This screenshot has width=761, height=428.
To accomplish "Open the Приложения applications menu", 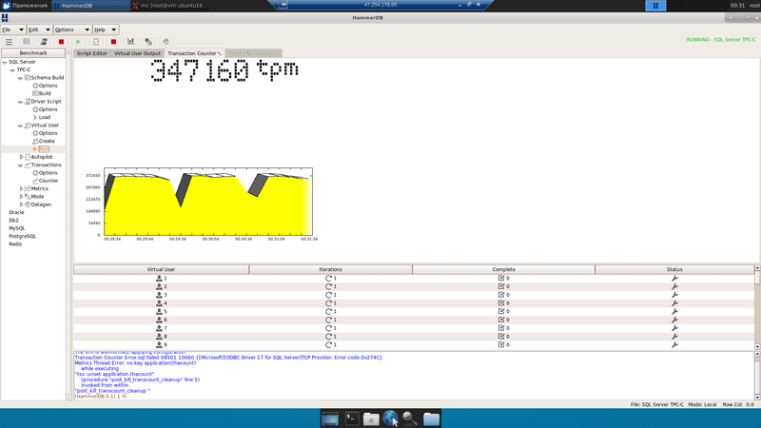I will click(26, 6).
